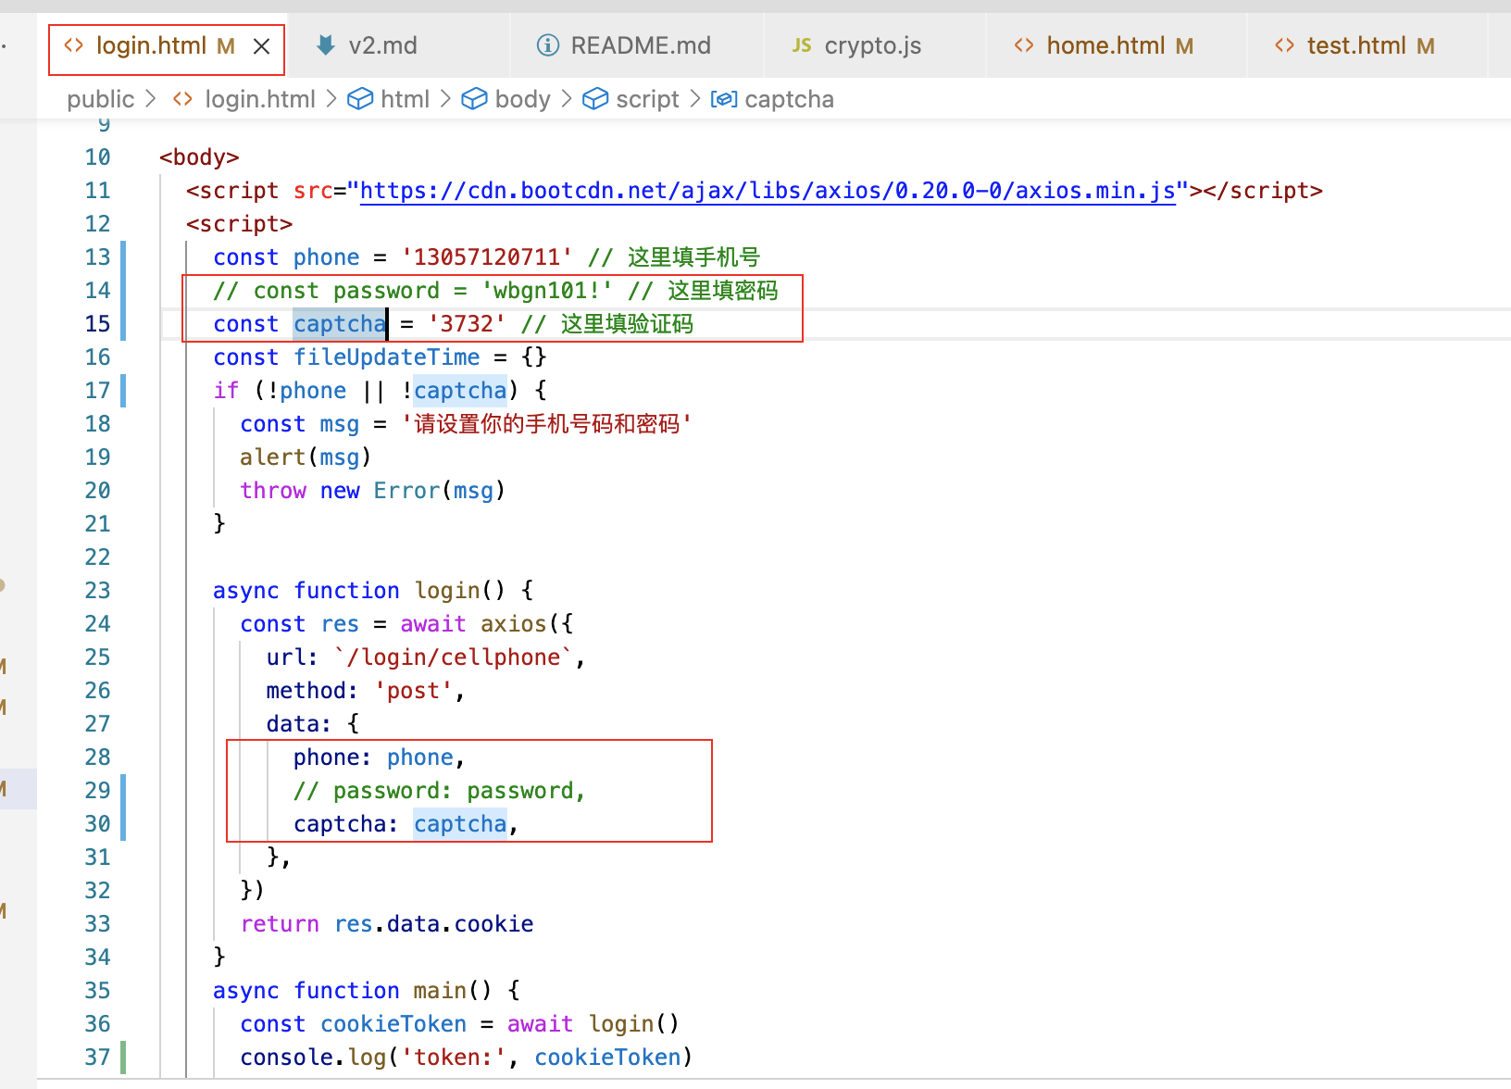Click the HTML icon on login.html tab

73,44
